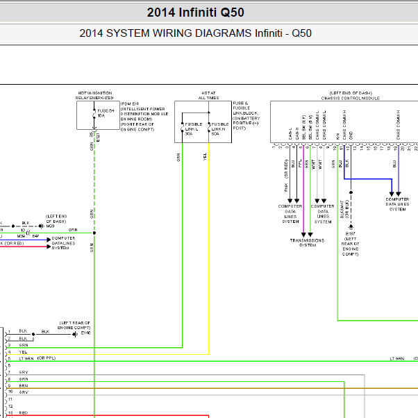Click the 'E121' connector label under the fuse
The width and height of the screenshot is (418, 418).
[98, 137]
